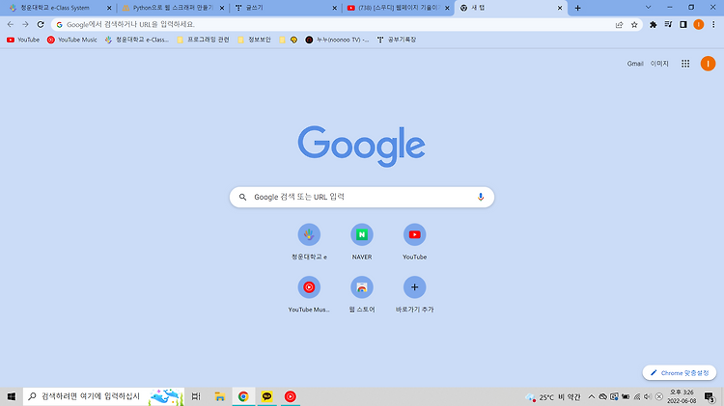724x406 pixels.
Task: Open the Google account avatar on page
Action: tap(708, 64)
